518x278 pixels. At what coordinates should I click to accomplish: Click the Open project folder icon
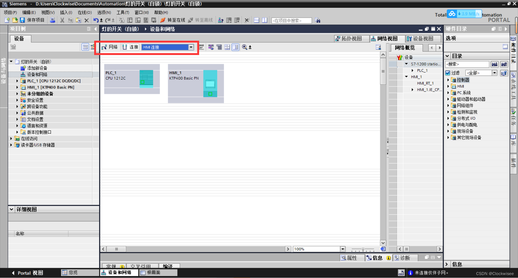[x=15, y=20]
